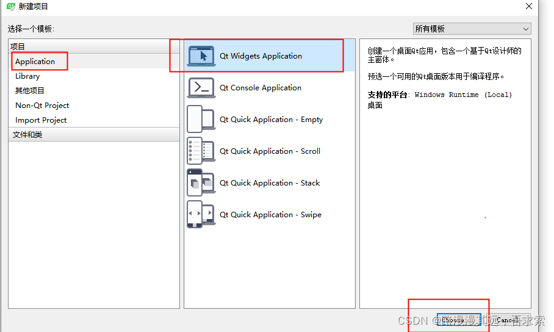Choose the Qt Console Application label
Viewport: 554px width, 332px height.
(261, 88)
